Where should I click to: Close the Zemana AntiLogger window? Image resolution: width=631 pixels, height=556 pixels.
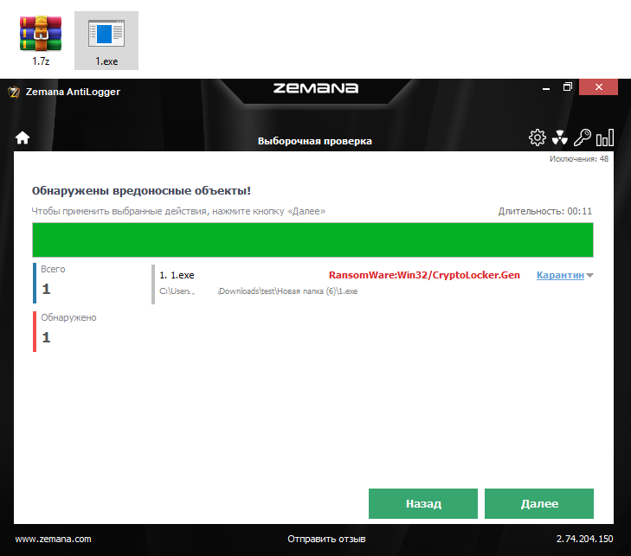click(598, 87)
